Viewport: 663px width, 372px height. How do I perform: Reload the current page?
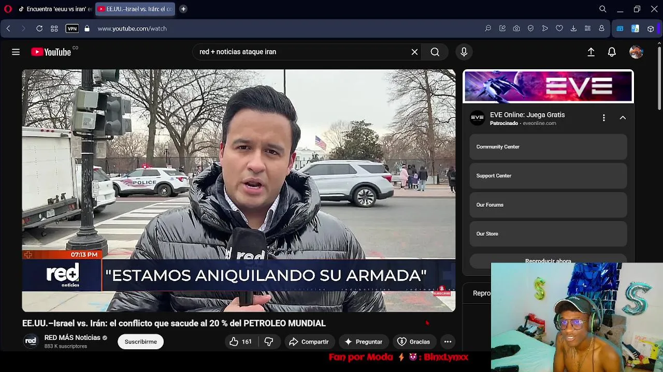(x=39, y=28)
